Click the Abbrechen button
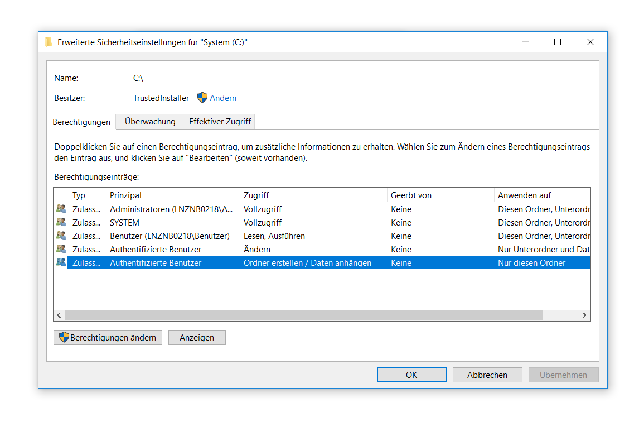 coord(487,375)
